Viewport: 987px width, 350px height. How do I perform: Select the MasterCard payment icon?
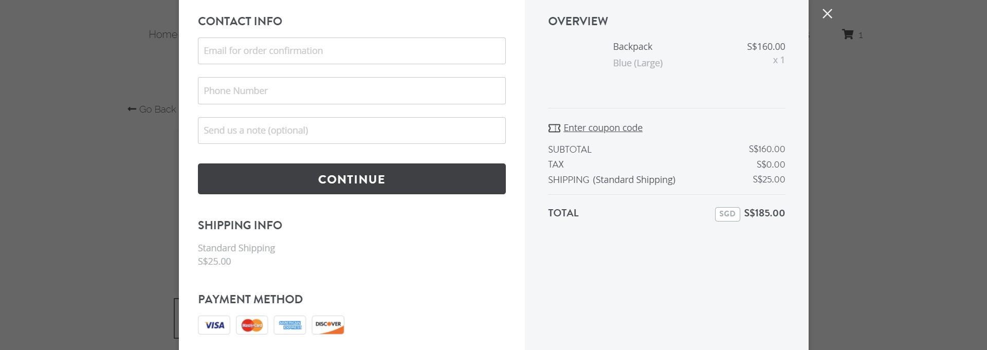pos(252,325)
